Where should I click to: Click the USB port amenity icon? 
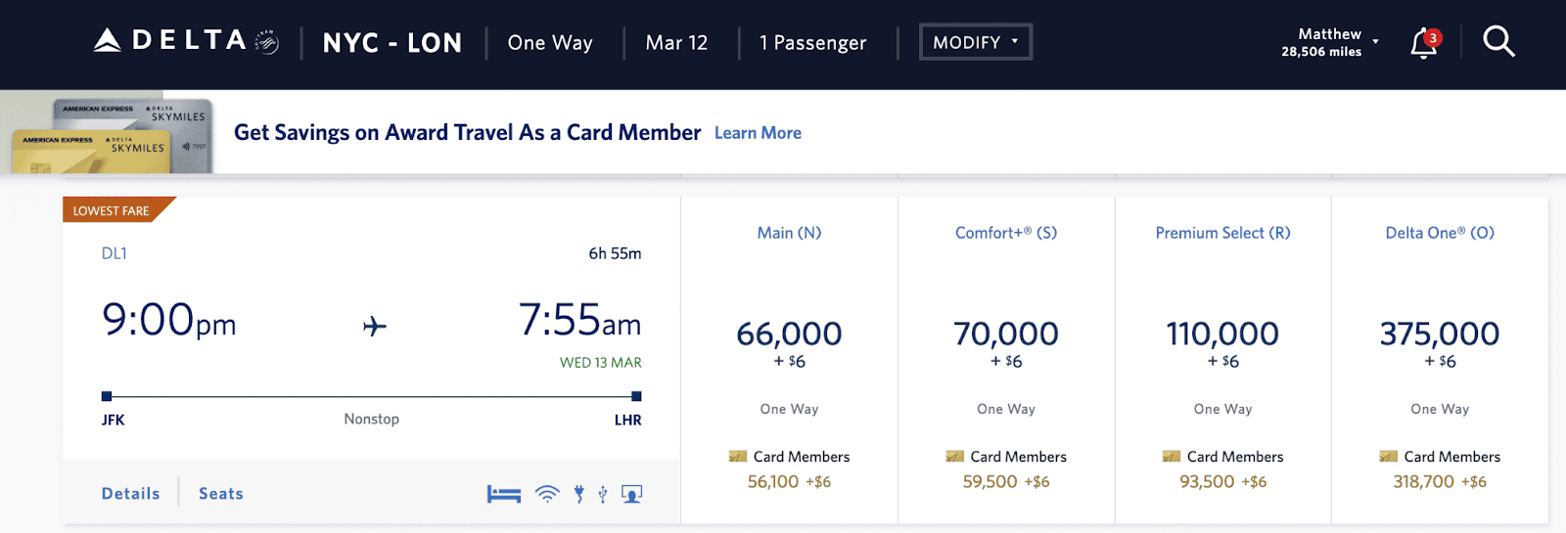click(x=603, y=494)
